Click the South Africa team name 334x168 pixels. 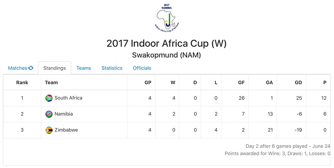pos(69,98)
